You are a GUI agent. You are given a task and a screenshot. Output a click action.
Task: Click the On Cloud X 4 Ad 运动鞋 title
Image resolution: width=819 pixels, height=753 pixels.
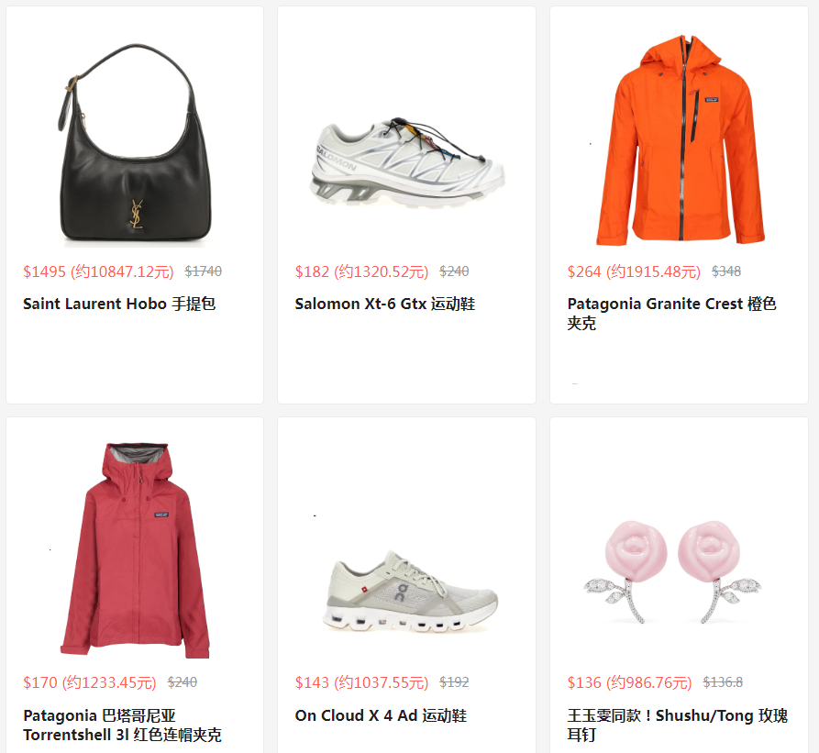[x=381, y=715]
